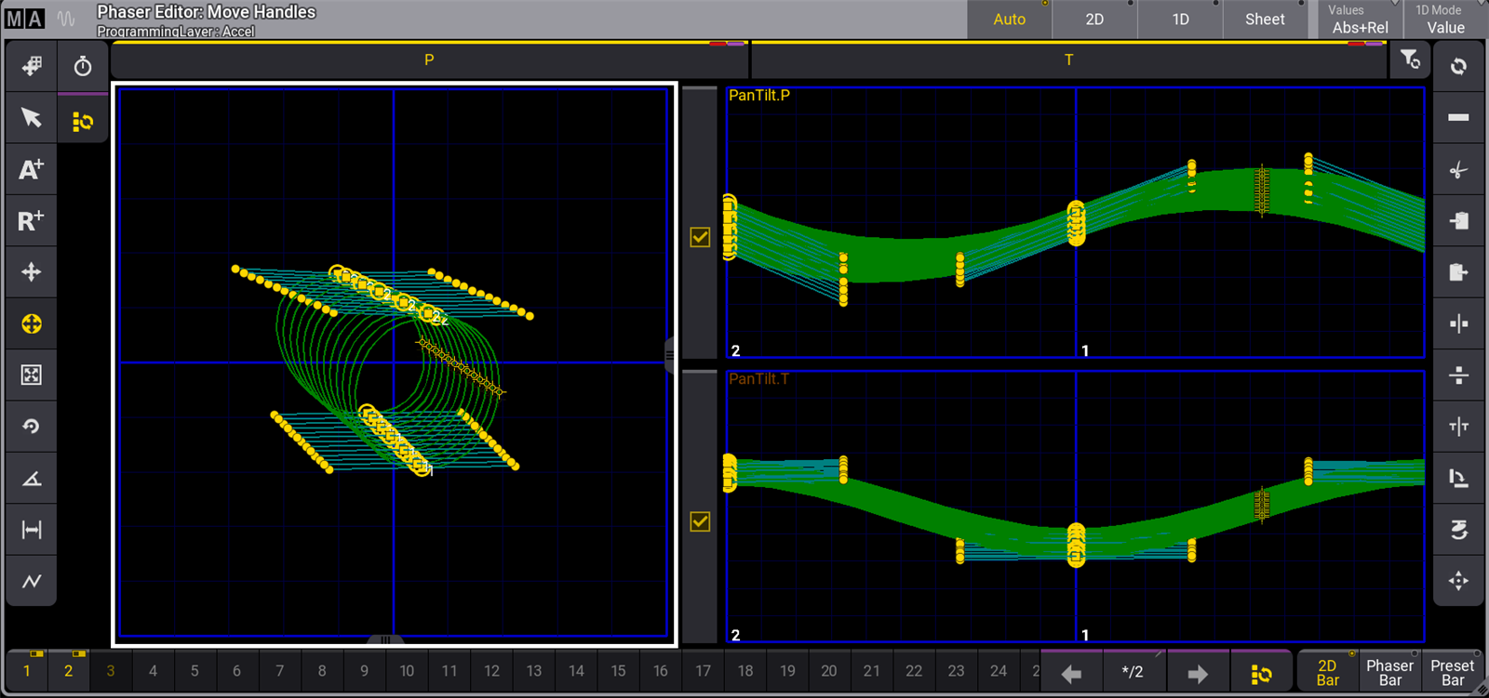Click the filter icon beside T header
Screen dimensions: 1489x698
(x=1410, y=59)
